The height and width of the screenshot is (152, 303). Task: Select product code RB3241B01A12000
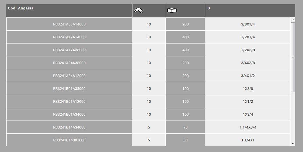69,102
